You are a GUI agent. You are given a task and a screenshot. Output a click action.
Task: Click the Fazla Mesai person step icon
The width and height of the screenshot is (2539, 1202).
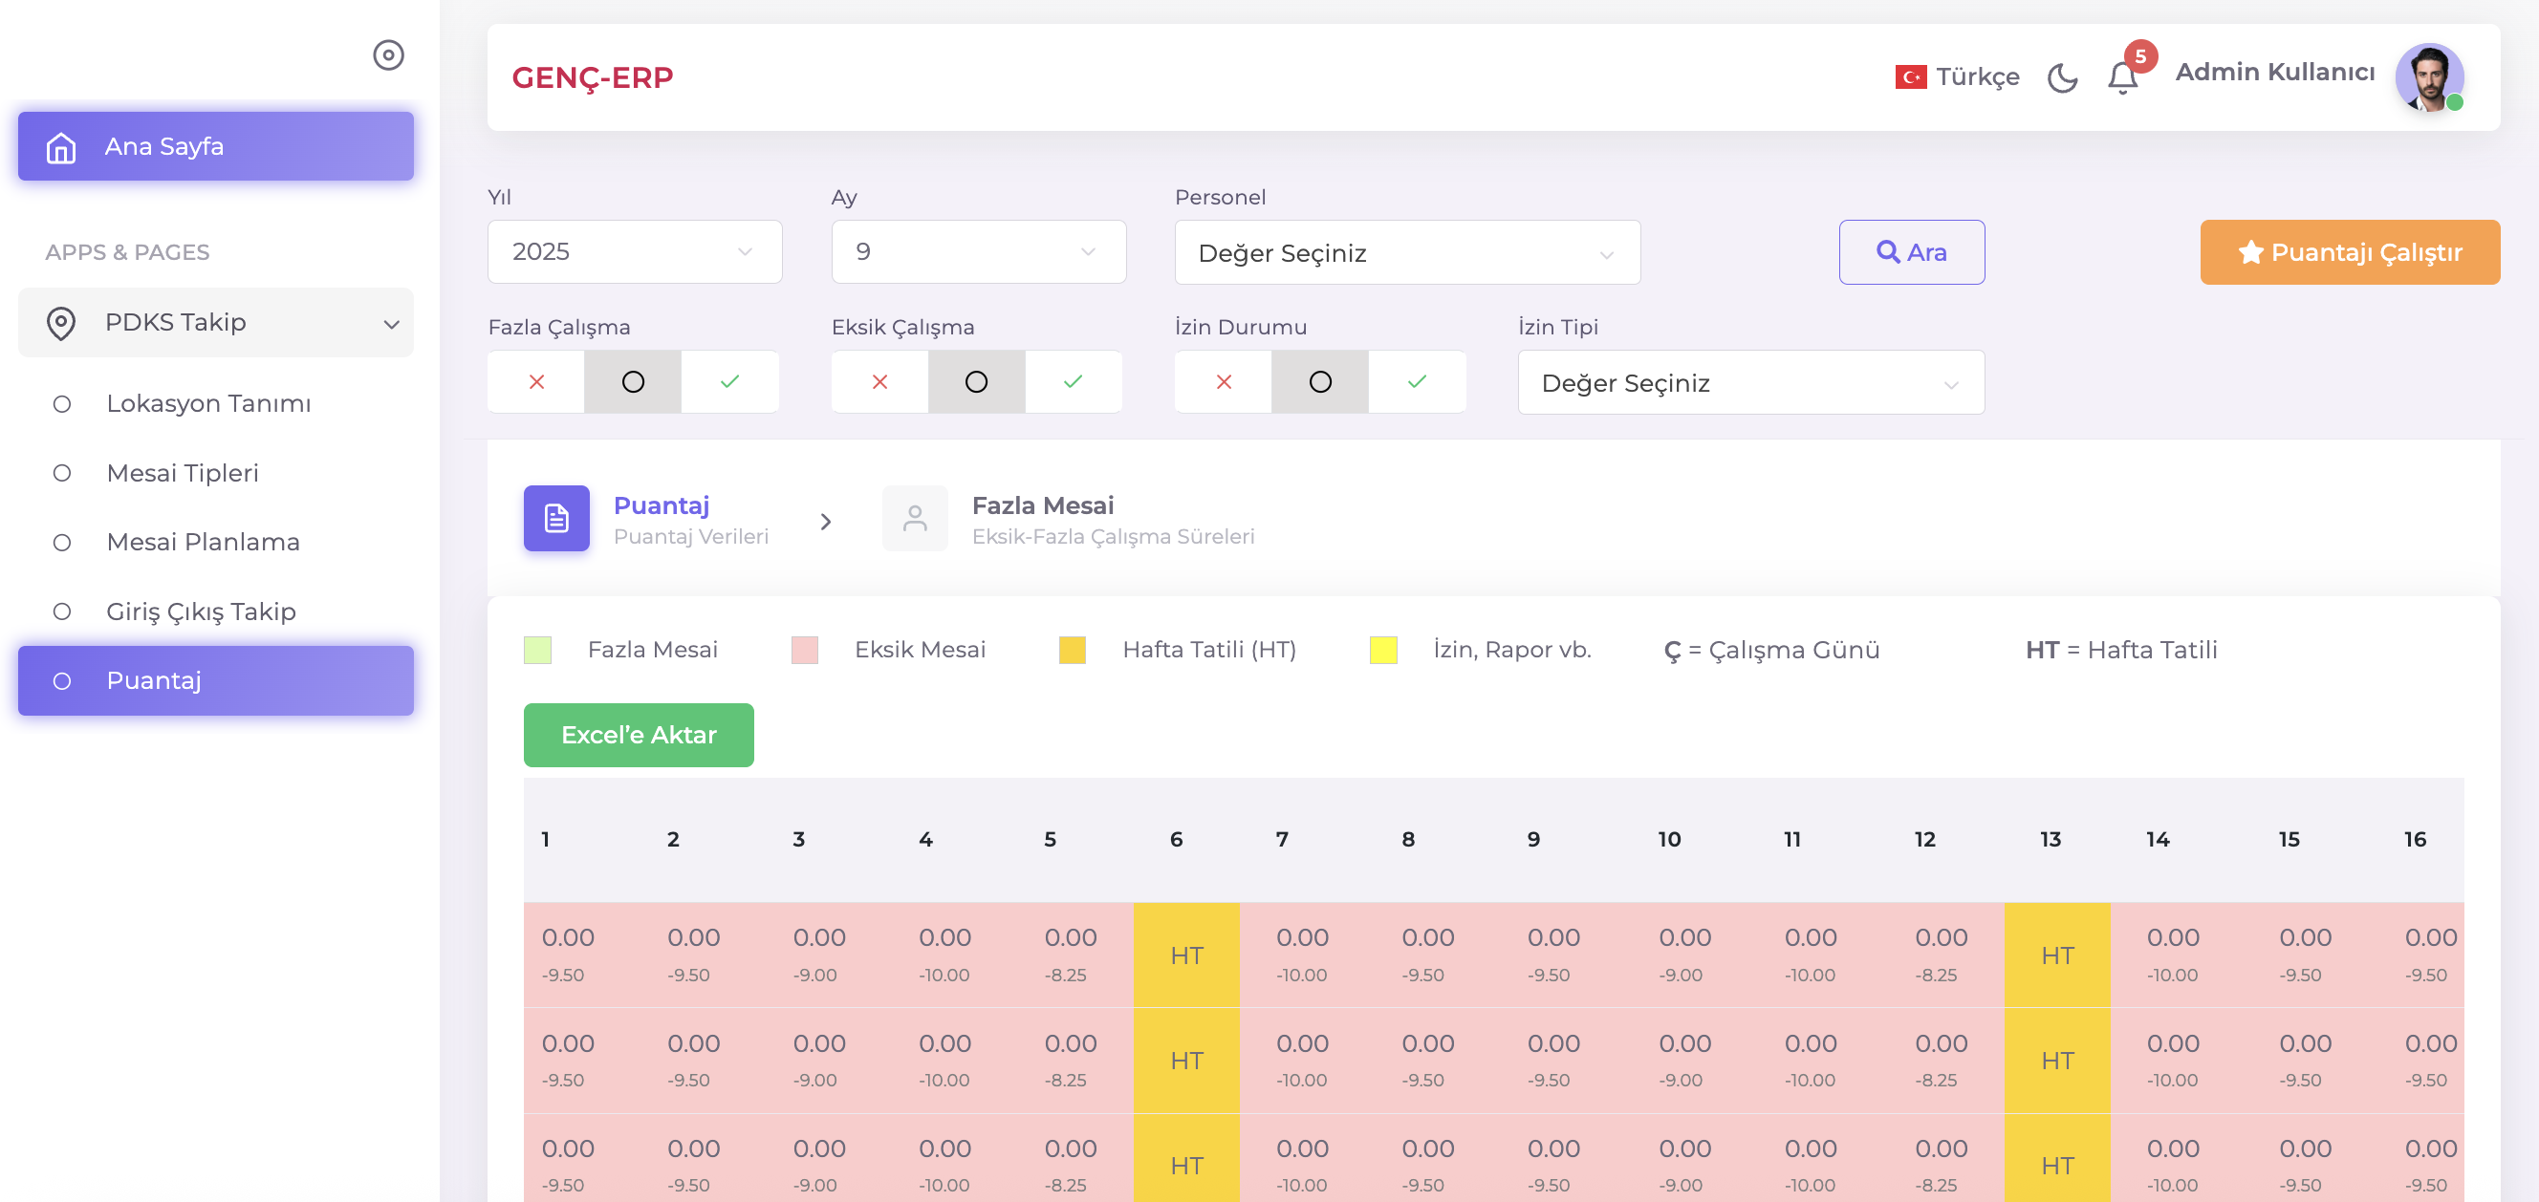pos(915,518)
